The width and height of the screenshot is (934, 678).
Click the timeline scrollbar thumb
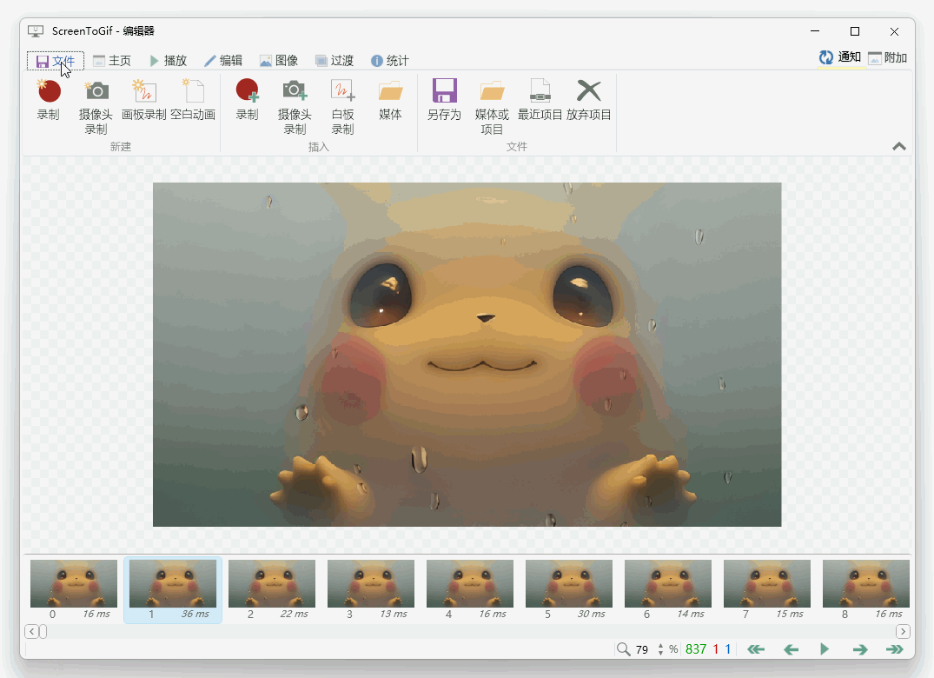point(43,632)
